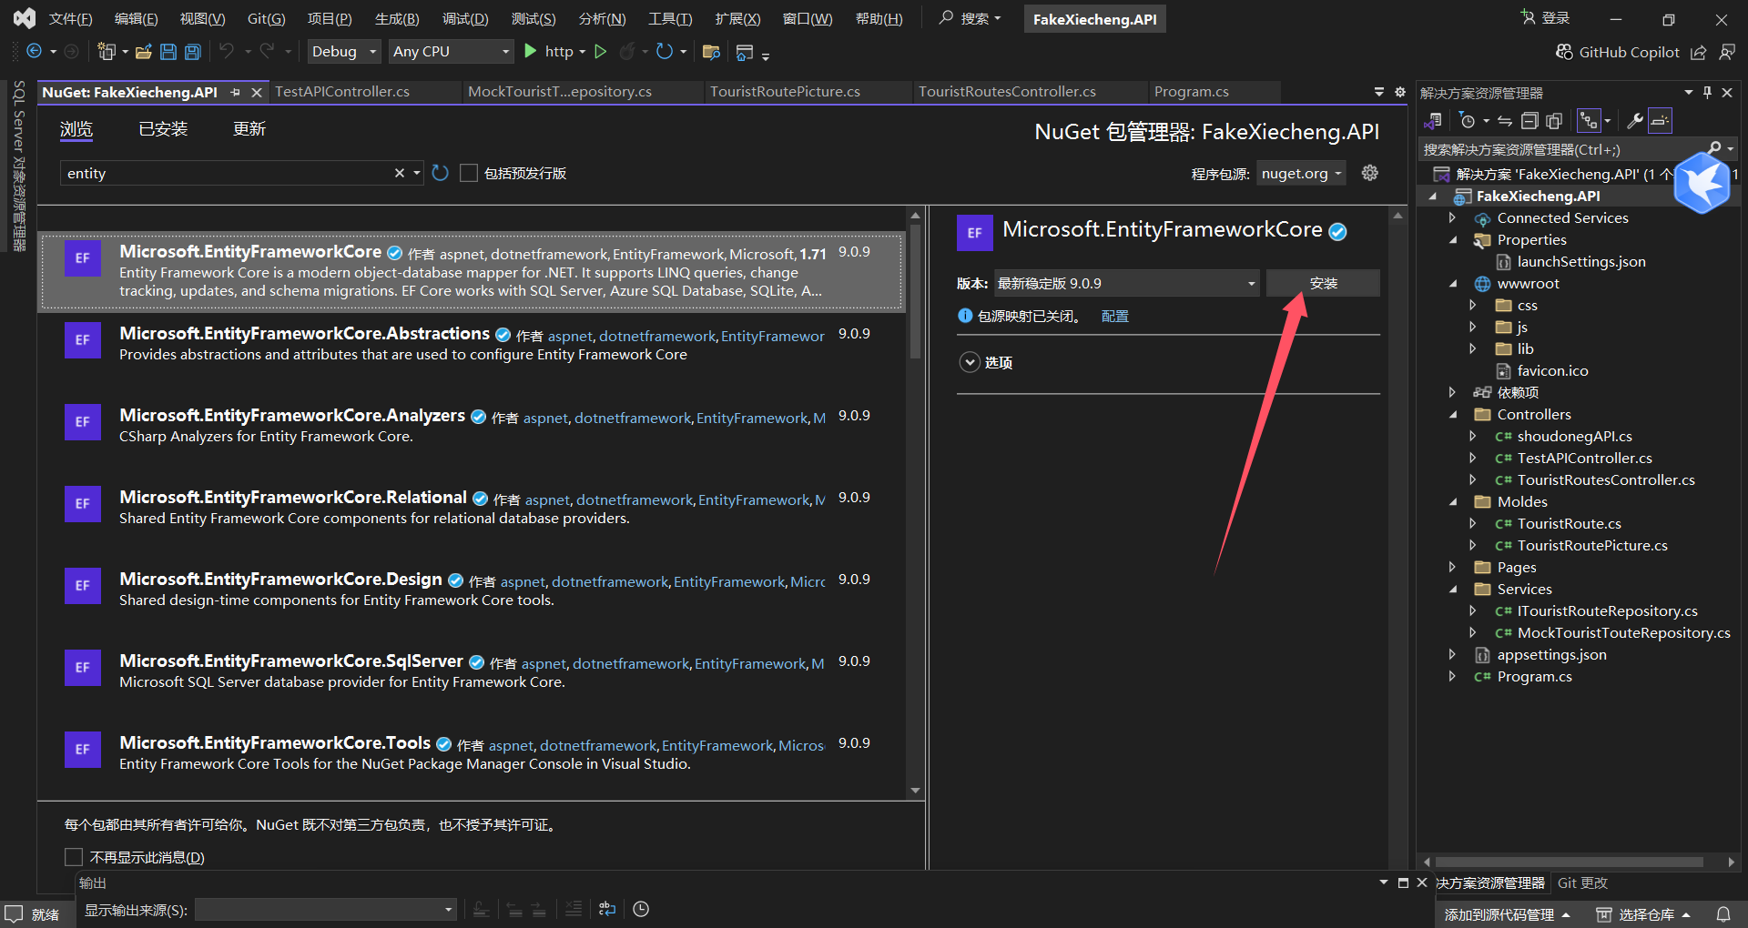Click the Restart circular arrow toolbar icon
The image size is (1748, 928).
(x=665, y=52)
